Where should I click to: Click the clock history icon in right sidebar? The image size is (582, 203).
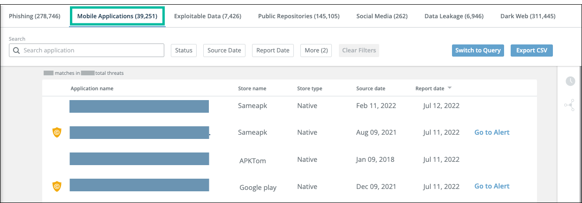point(570,81)
